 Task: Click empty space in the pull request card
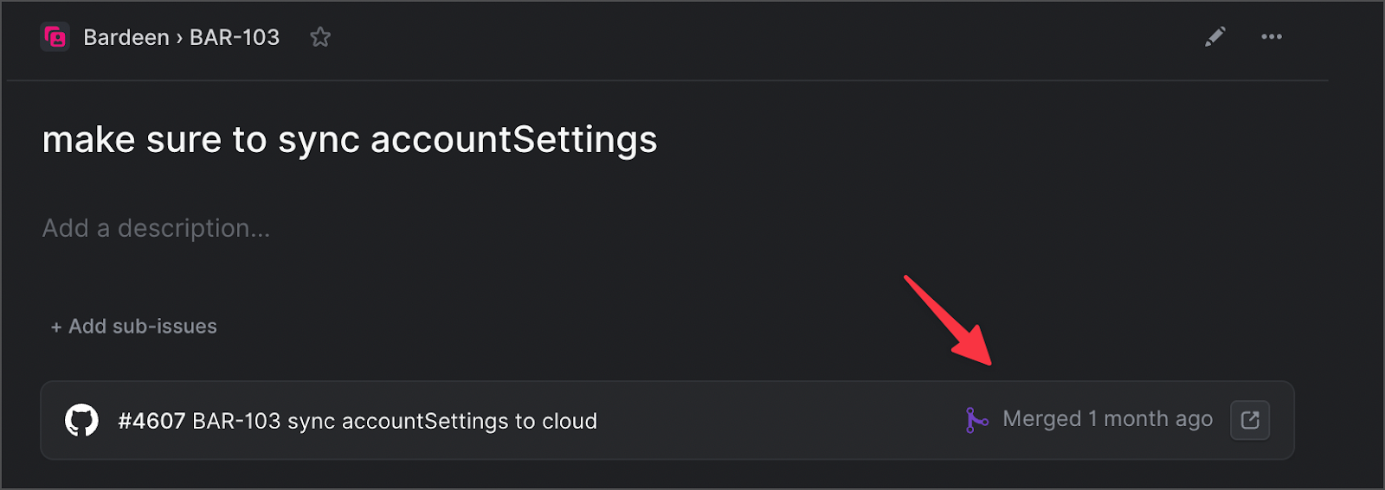click(779, 421)
